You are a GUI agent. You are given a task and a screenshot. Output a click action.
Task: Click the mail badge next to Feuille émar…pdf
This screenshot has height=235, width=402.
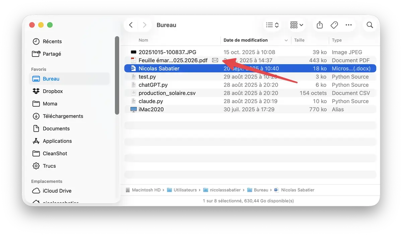tap(215, 60)
